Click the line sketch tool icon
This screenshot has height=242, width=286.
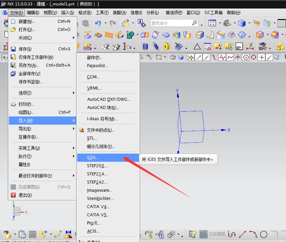pos(242,234)
